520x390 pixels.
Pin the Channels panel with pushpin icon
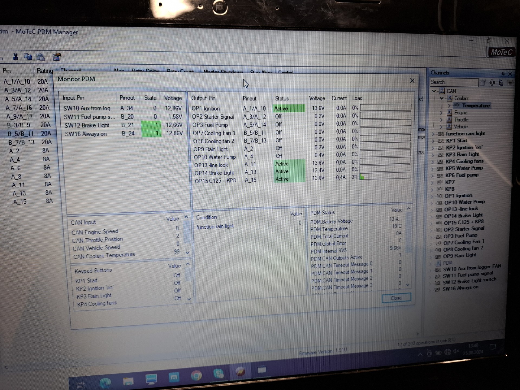tap(503, 73)
